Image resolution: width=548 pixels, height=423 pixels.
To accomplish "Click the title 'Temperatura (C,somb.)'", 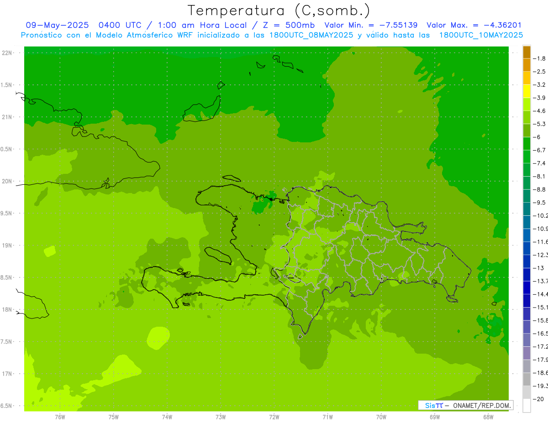I will click(x=279, y=10).
